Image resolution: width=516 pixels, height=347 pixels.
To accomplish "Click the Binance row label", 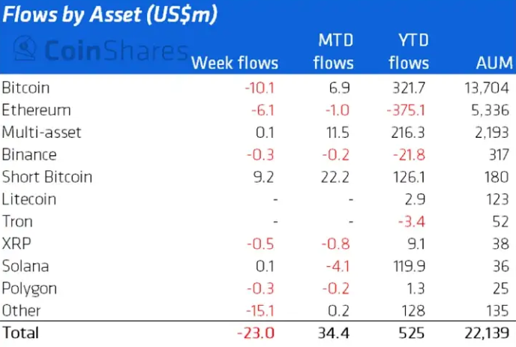I will tap(30, 154).
